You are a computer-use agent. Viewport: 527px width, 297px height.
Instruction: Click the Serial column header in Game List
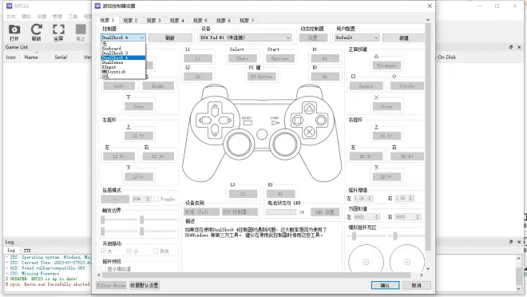(x=61, y=57)
